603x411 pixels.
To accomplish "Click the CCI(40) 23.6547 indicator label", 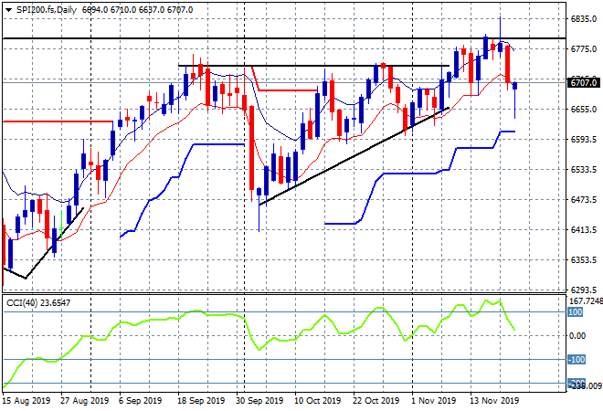I will click(38, 303).
